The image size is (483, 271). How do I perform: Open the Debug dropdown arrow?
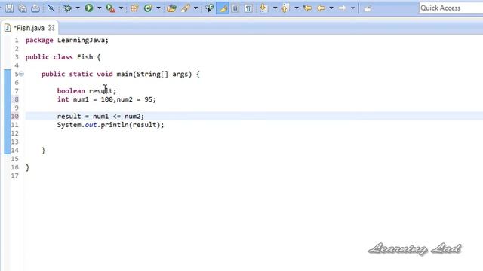tap(78, 8)
